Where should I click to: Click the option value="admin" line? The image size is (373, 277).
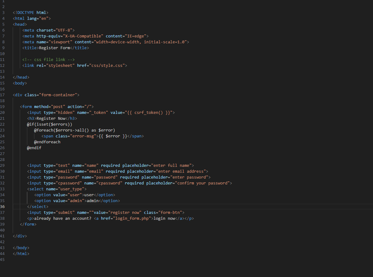[x=77, y=201]
